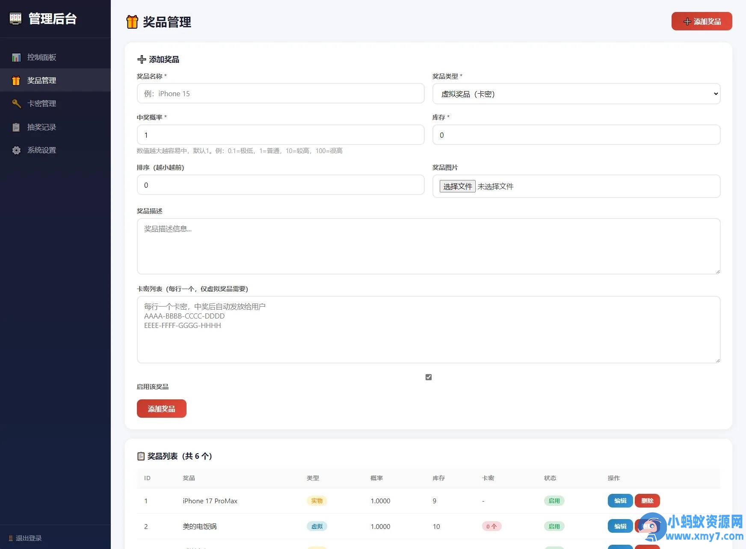
Task: Click 编辑 for iPhone 17 ProMax
Action: 620,501
